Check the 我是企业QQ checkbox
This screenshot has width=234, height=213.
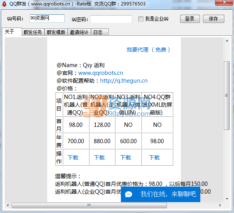[x=141, y=19]
